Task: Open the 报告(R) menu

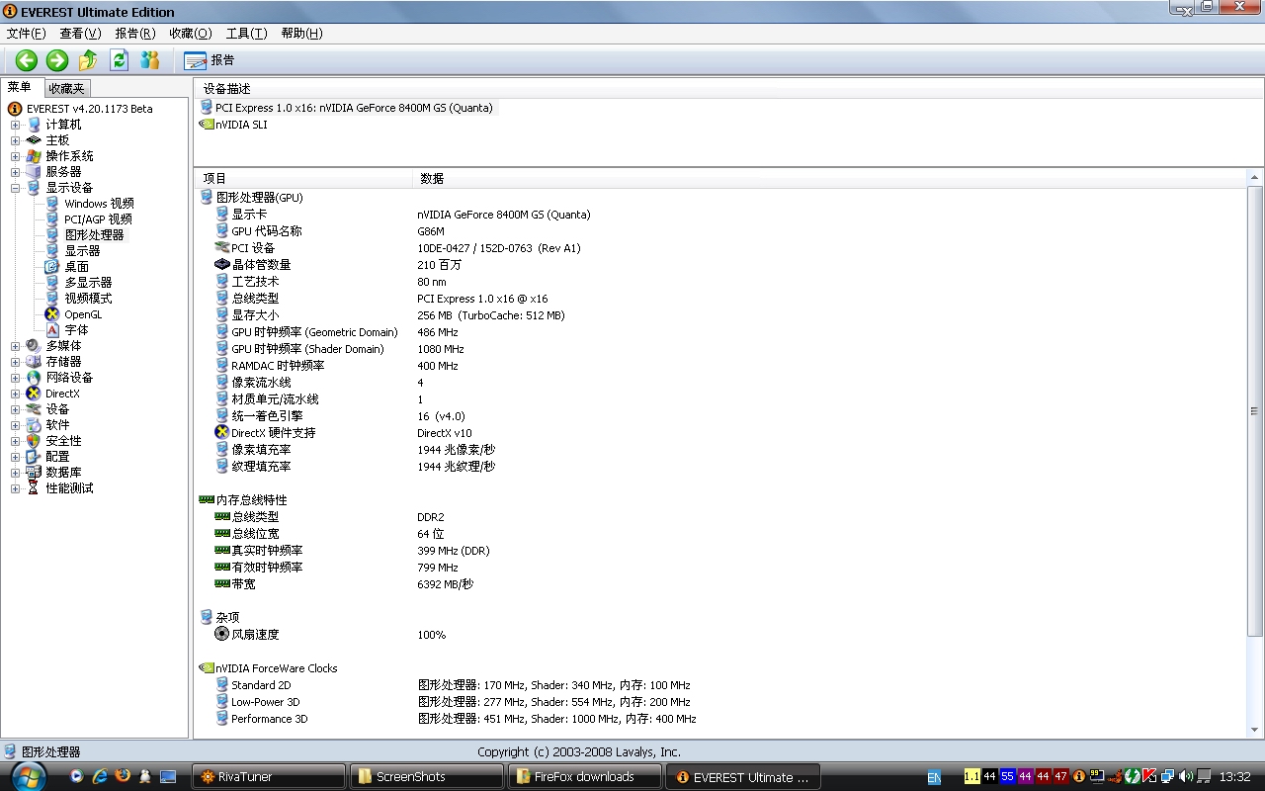Action: [x=134, y=33]
